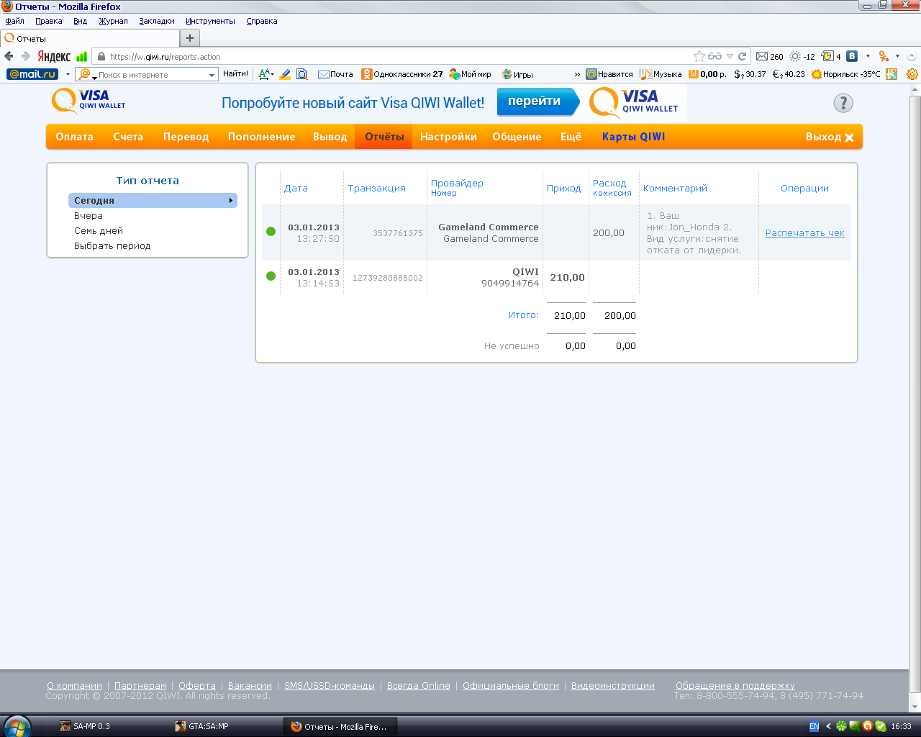Click the help question mark icon
The image size is (921, 737).
(x=843, y=103)
